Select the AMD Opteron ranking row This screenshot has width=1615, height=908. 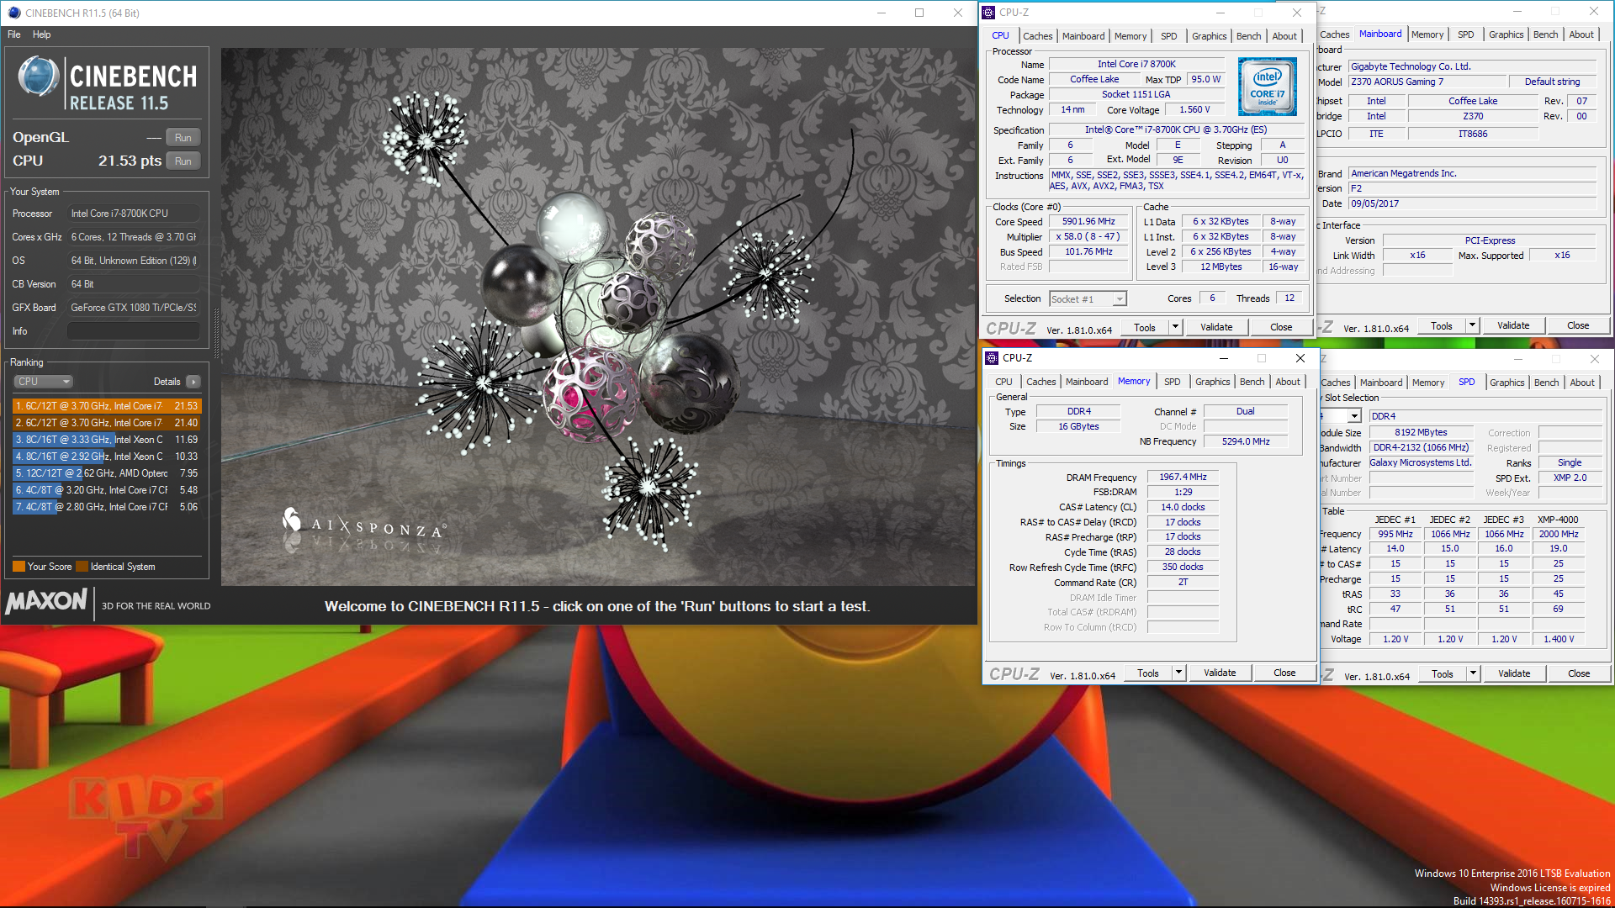(x=107, y=473)
